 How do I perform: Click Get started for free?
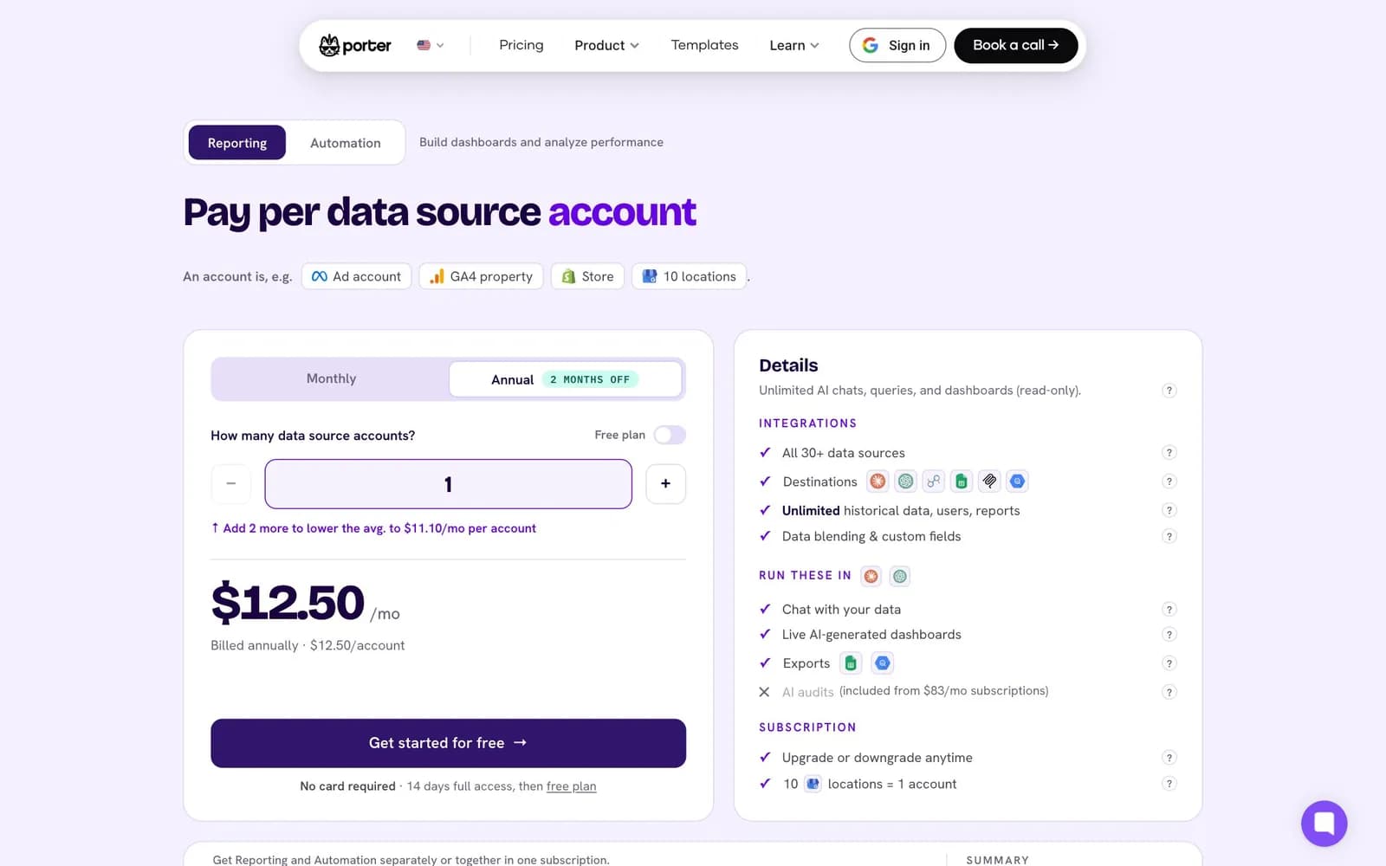448,743
